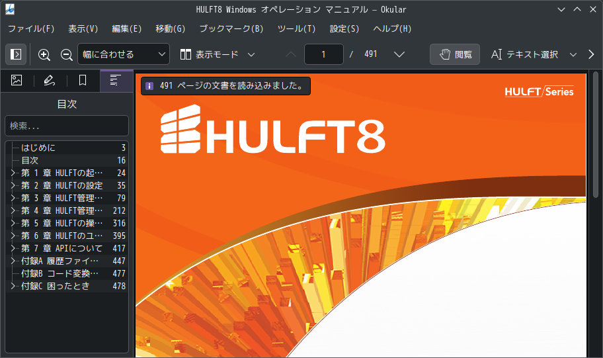Expand 第 4 章 HULFT管理… chapter
The height and width of the screenshot is (358, 603).
coord(13,210)
